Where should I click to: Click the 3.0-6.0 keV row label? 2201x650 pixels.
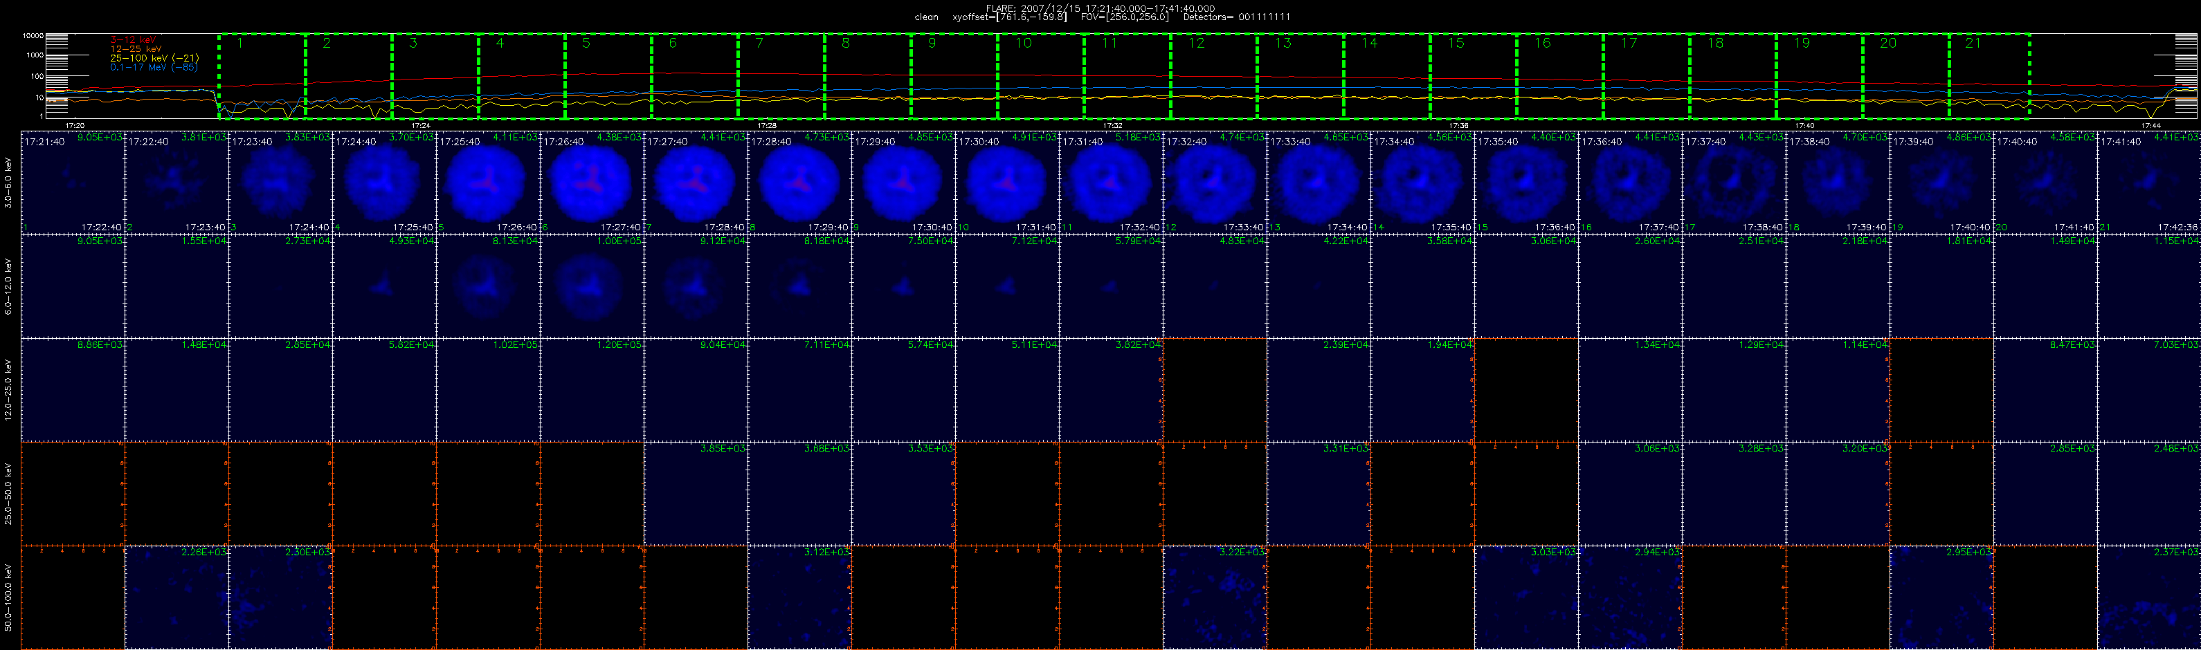click(8, 182)
